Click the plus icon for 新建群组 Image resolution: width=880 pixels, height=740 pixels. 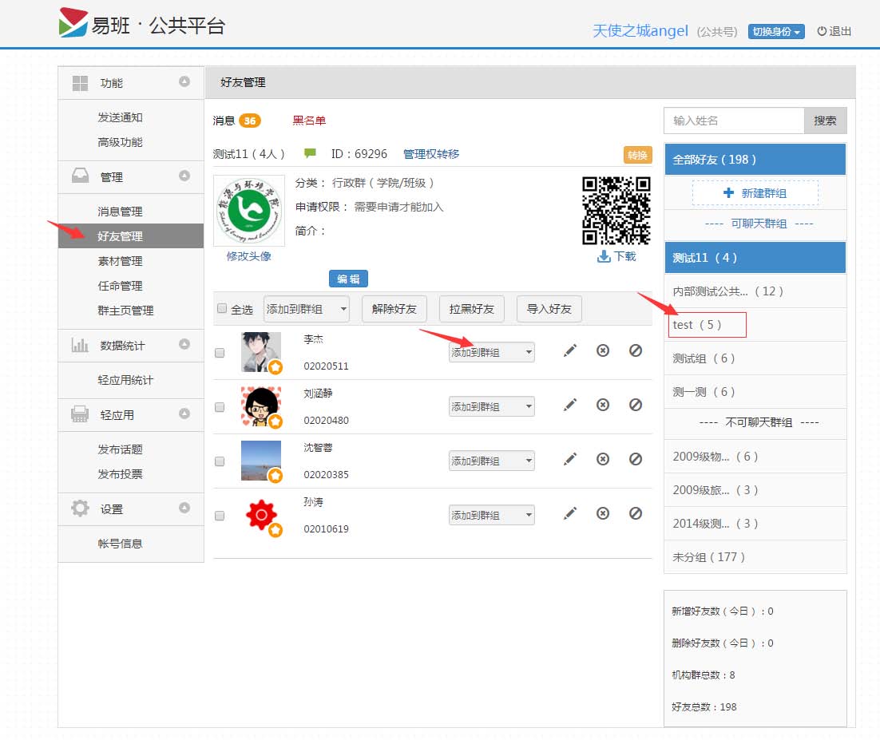point(728,193)
